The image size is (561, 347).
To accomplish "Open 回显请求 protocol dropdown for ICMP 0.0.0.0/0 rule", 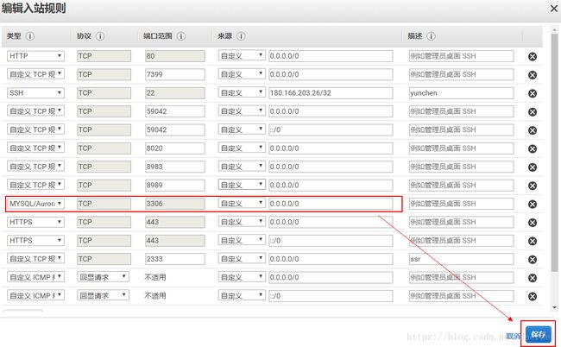I will click(103, 277).
